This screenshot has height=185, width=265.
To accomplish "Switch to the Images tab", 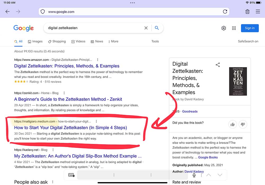I will [x=35, y=41].
